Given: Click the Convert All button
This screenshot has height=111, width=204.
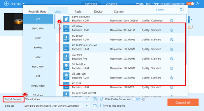Looking at the screenshot, I should point(183,103).
